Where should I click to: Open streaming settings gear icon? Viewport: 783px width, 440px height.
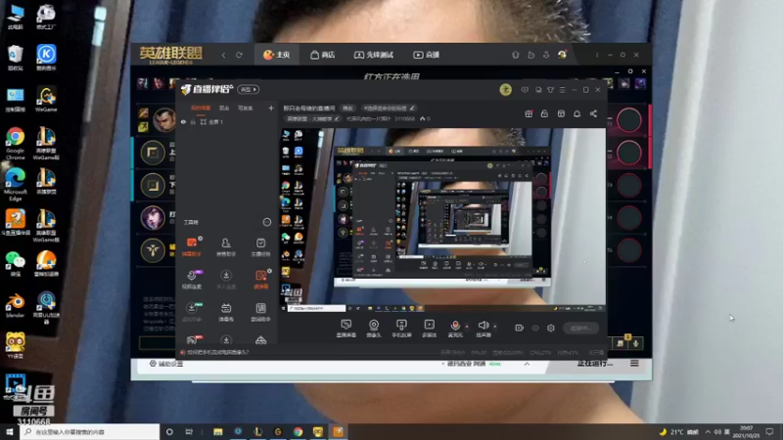click(x=551, y=328)
